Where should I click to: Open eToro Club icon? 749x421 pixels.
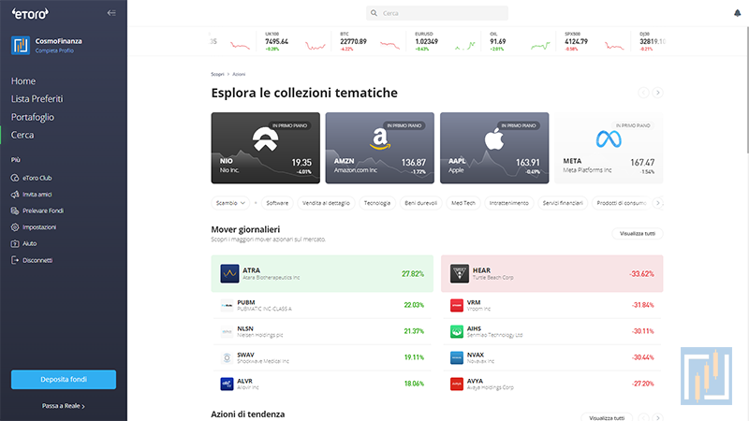(15, 178)
